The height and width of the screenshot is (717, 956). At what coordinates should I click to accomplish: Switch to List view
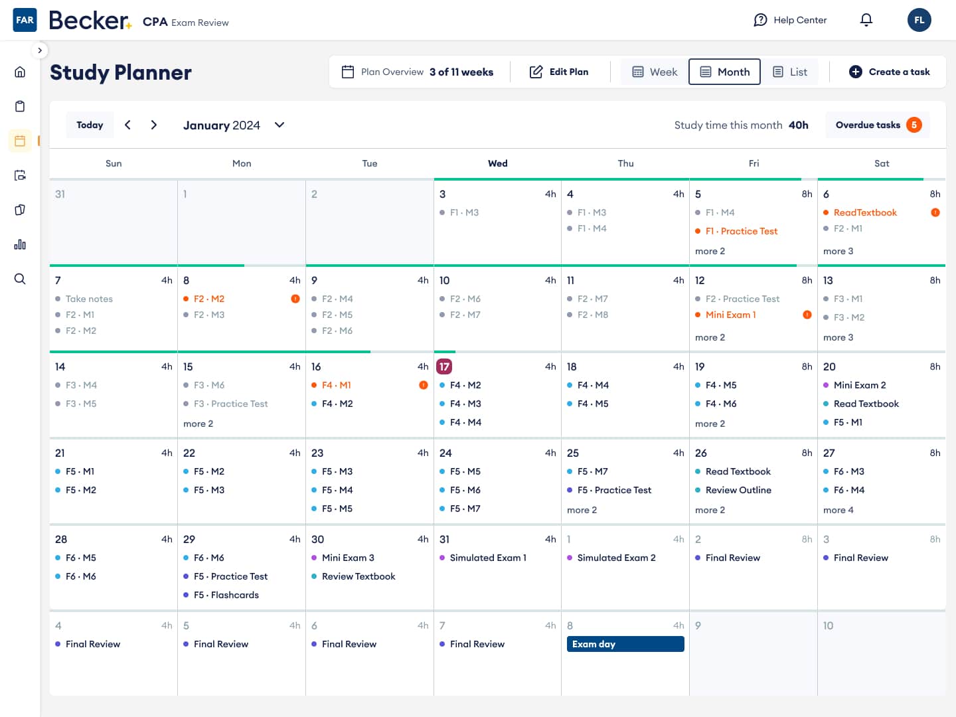(790, 72)
